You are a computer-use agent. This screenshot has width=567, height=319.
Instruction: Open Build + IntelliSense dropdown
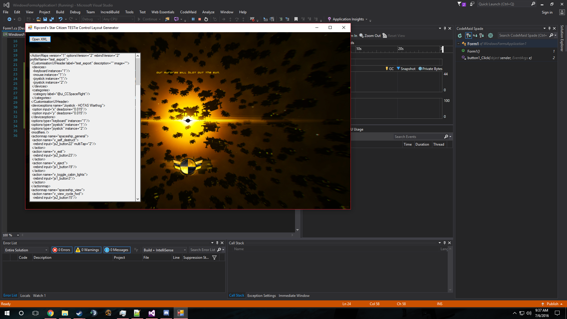[164, 250]
